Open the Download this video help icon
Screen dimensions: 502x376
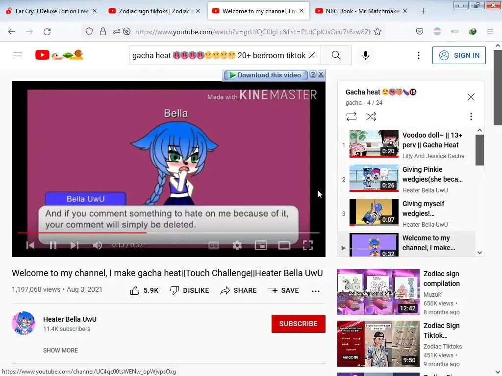[x=313, y=74]
